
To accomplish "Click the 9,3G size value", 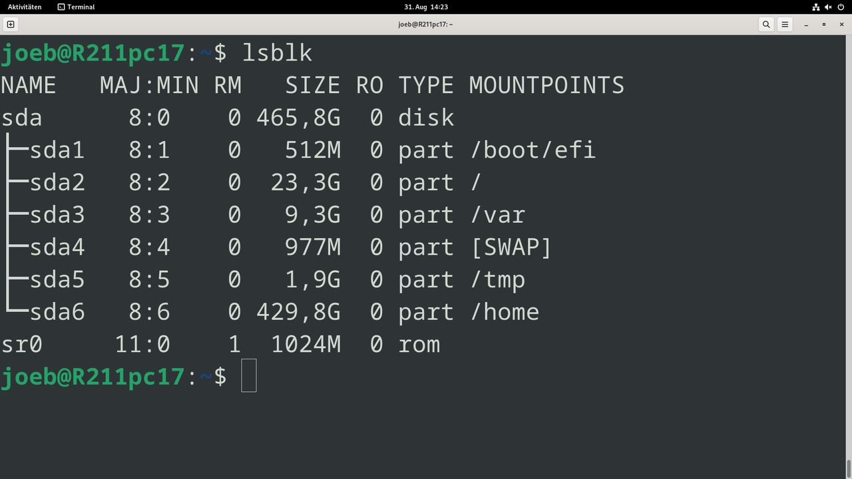I will coord(313,215).
